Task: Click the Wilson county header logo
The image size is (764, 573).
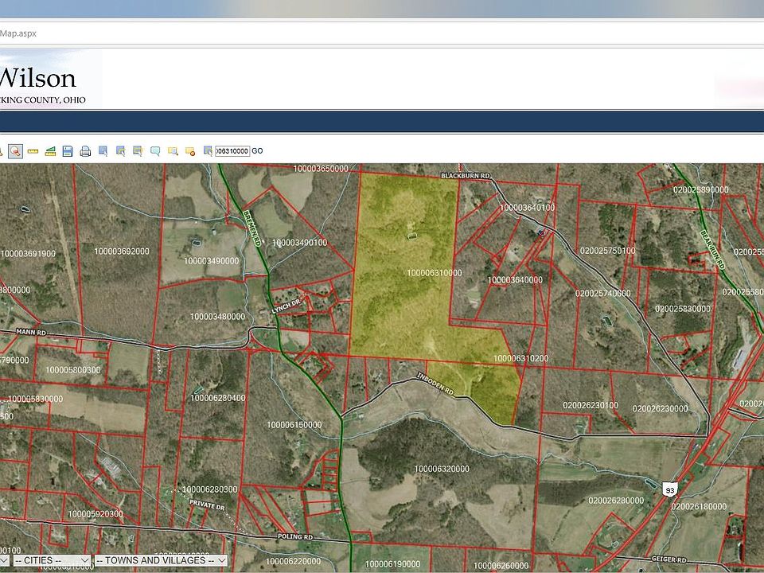Action: point(40,80)
